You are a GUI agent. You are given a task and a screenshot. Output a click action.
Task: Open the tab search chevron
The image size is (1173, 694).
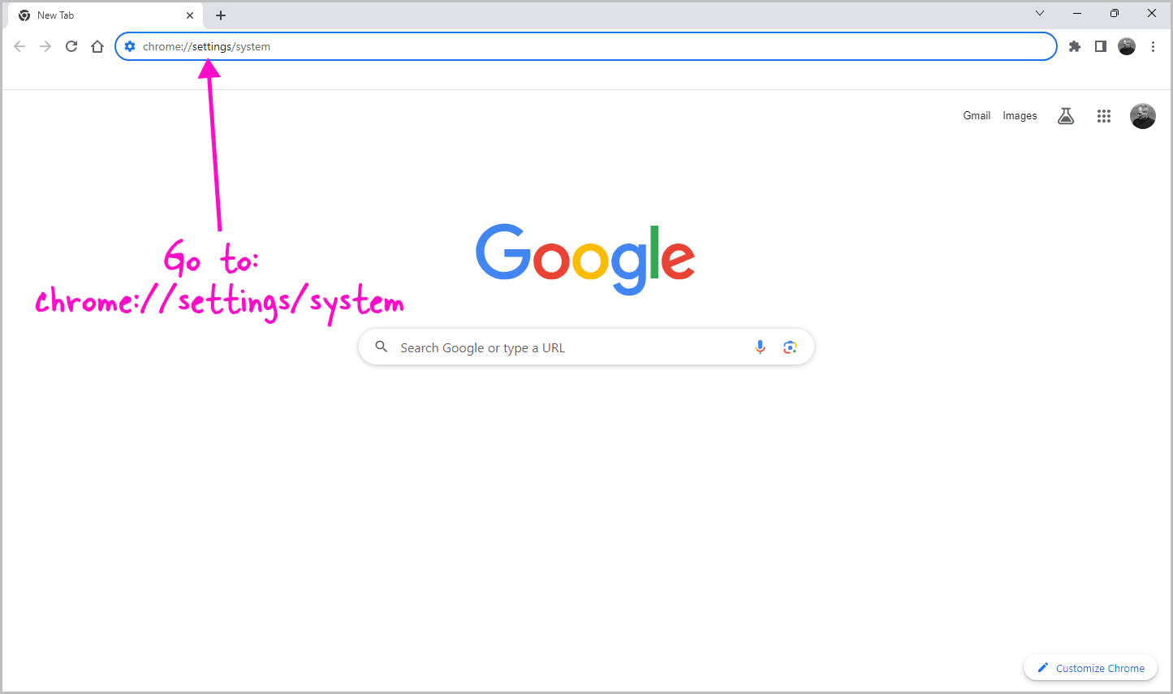point(1040,13)
